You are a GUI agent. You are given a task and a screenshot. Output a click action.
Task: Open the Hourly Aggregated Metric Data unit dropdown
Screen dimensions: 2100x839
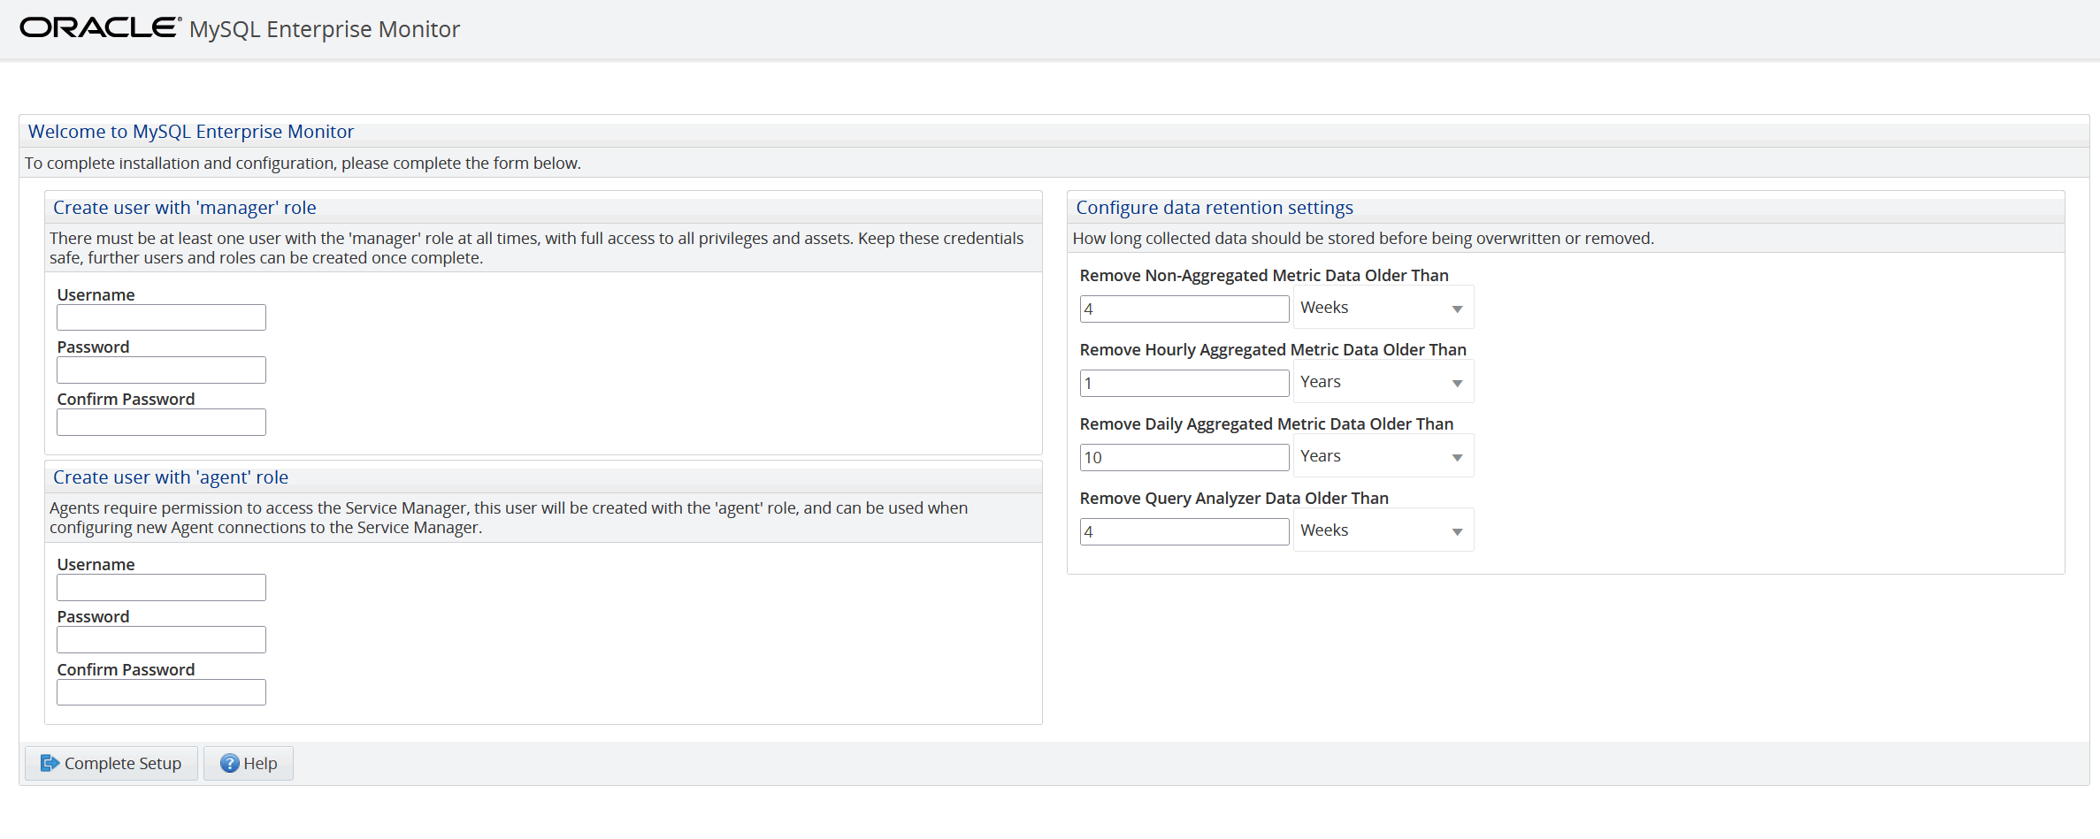tap(1383, 382)
